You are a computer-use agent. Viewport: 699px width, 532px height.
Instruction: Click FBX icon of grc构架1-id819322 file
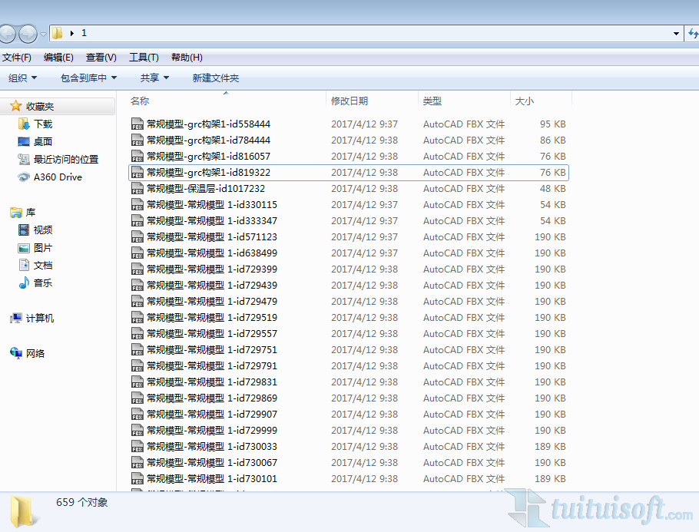pos(137,173)
